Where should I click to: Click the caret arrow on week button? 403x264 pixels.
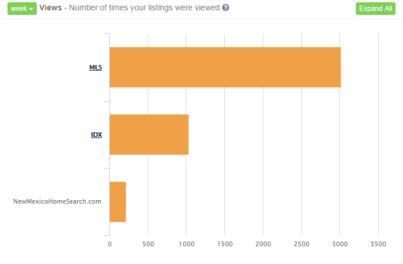(31, 9)
